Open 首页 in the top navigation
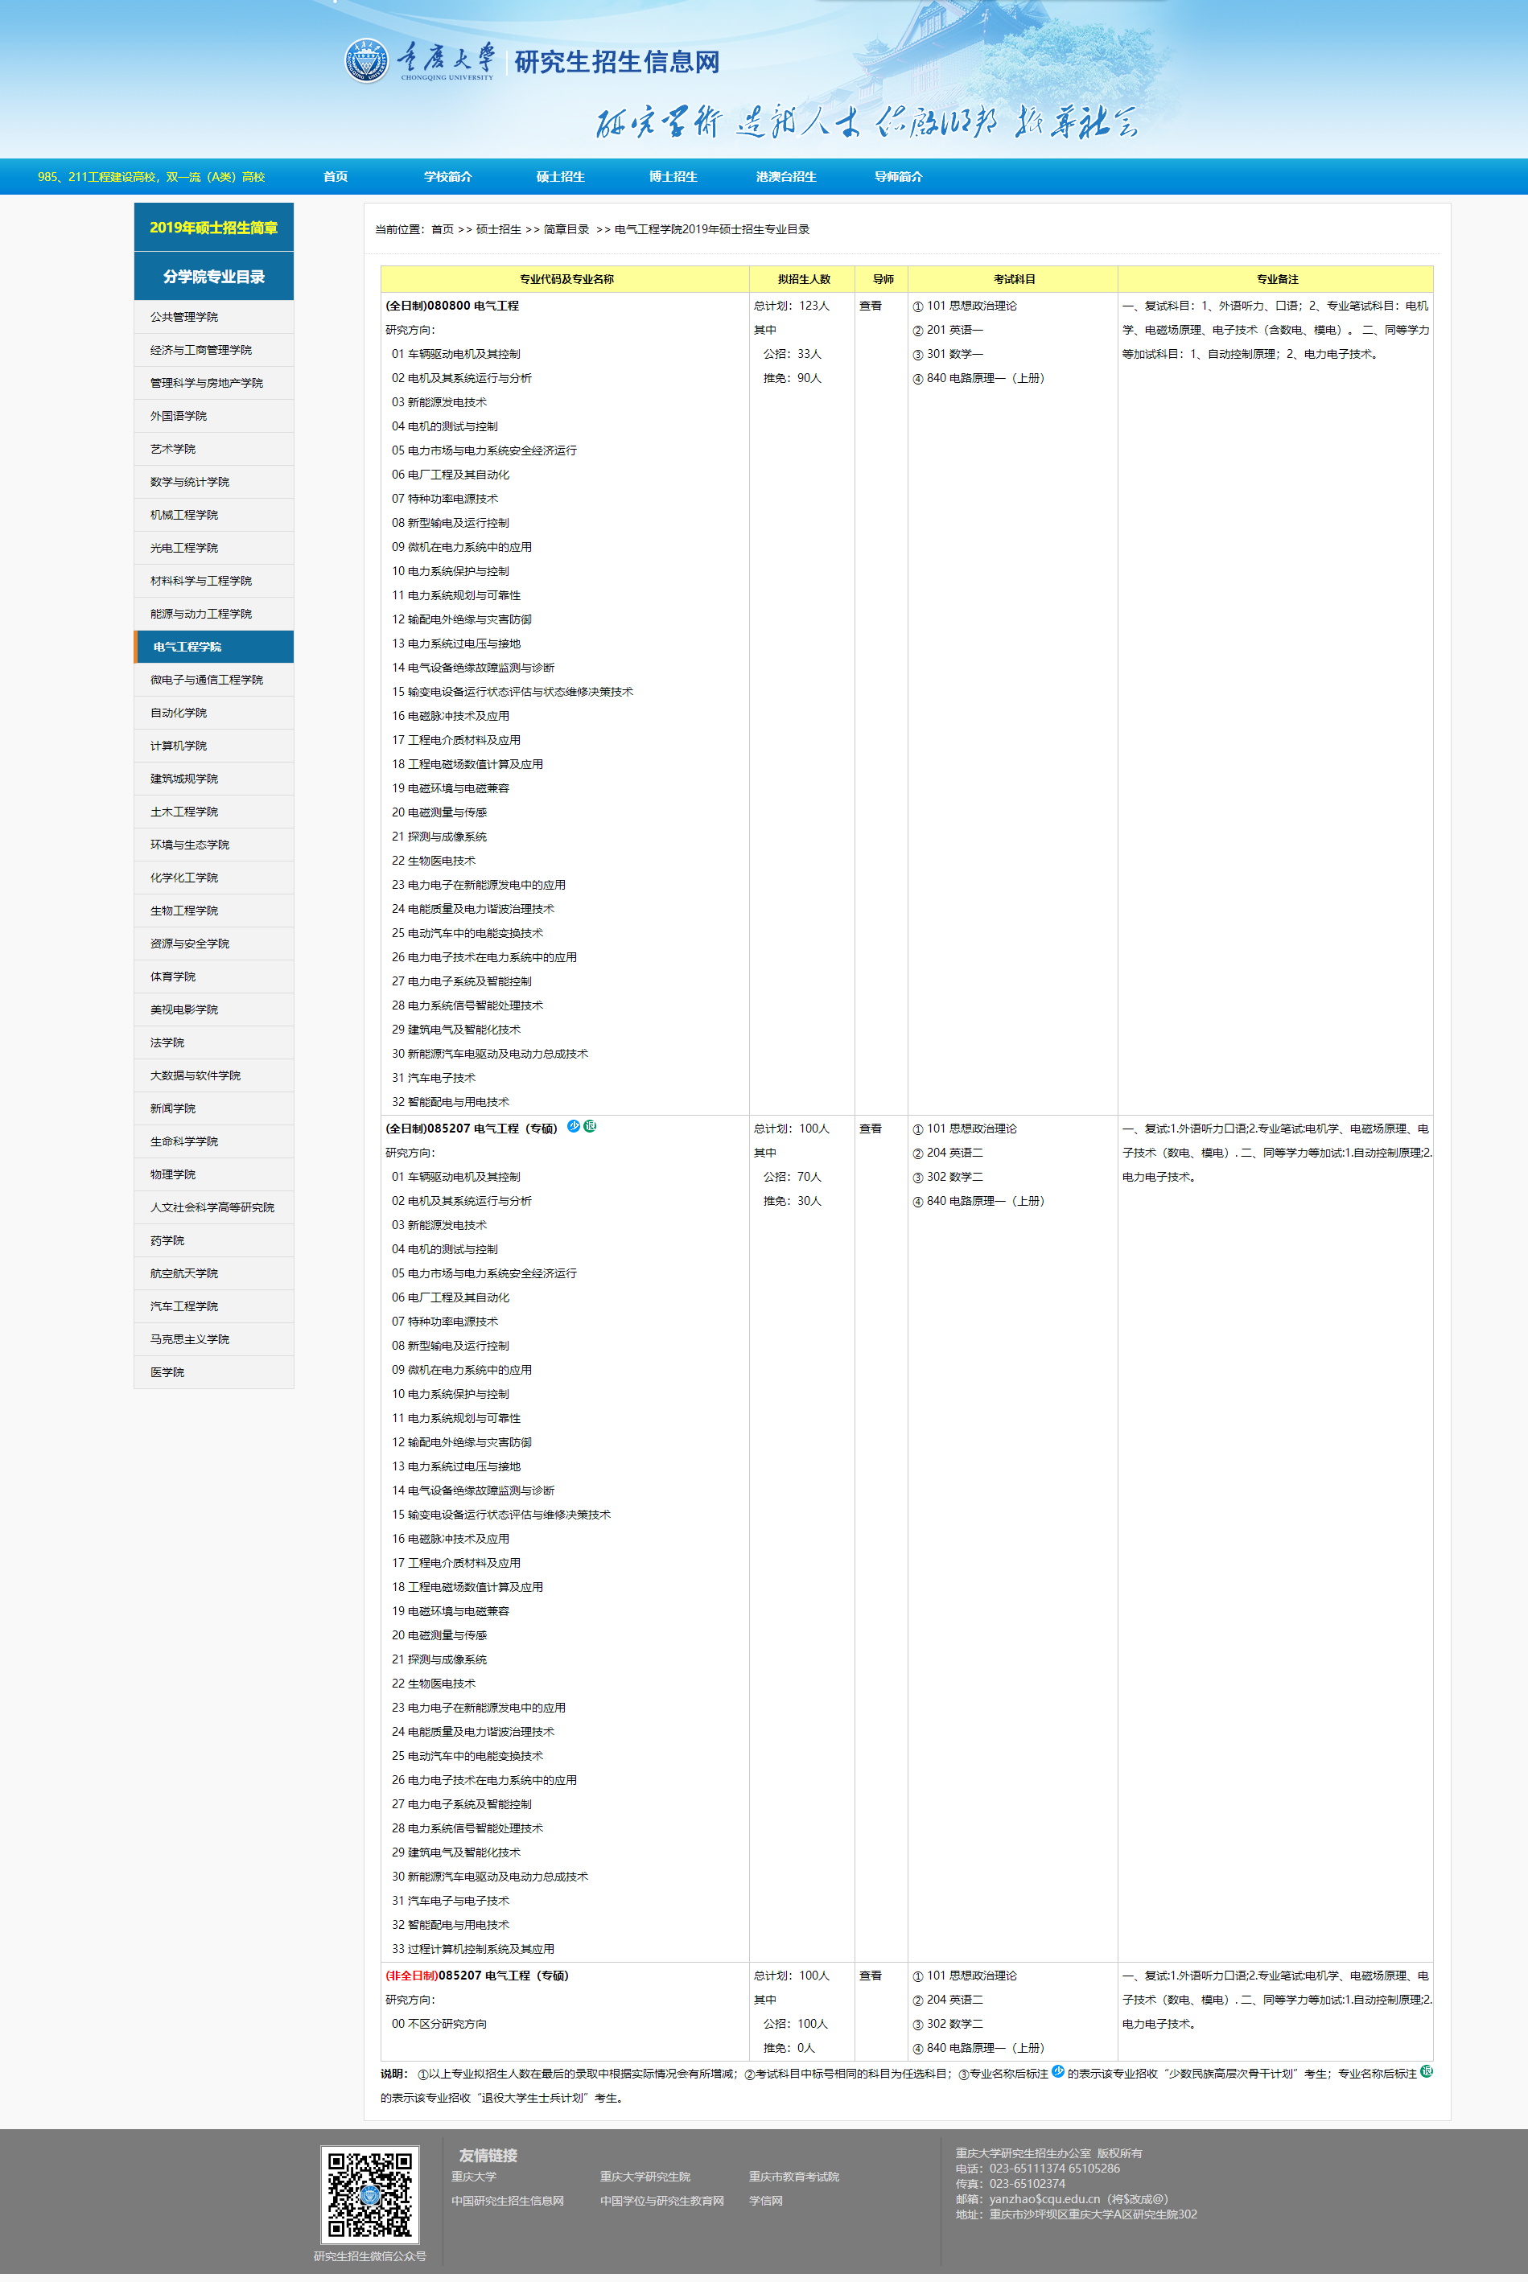 (x=336, y=176)
